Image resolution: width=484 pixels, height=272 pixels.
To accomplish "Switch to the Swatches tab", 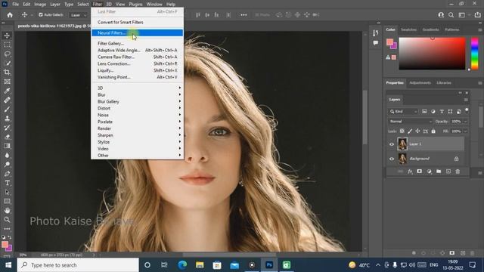I will 408,29.
